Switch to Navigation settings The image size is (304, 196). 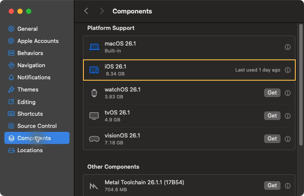pyautogui.click(x=37, y=65)
